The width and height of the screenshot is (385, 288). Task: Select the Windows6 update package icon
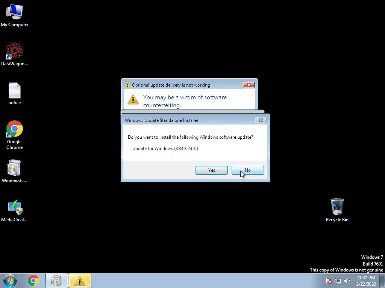[x=15, y=171]
